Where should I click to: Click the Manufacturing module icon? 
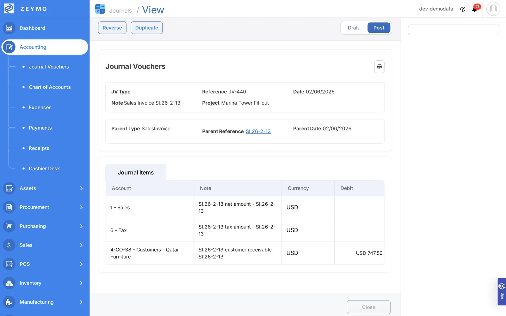coord(9,302)
